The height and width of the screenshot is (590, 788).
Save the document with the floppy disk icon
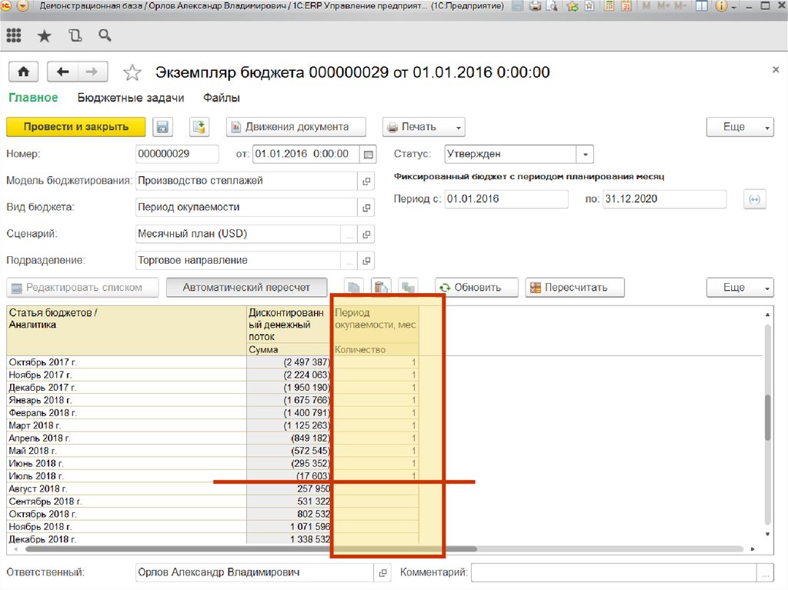[x=162, y=127]
